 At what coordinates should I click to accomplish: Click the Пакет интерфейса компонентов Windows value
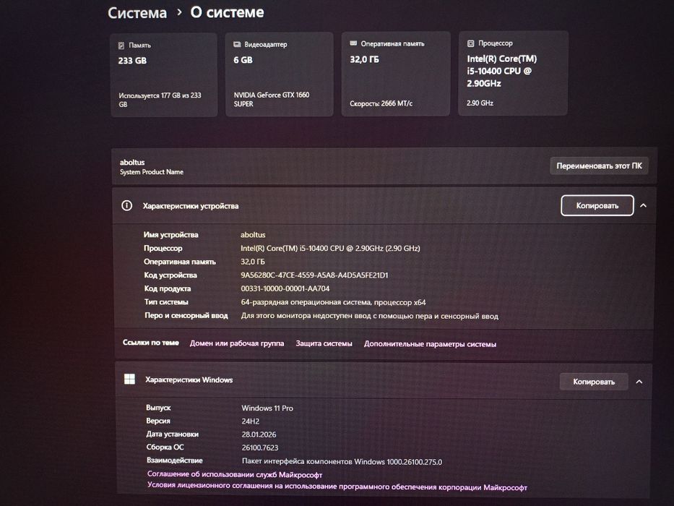coord(342,461)
